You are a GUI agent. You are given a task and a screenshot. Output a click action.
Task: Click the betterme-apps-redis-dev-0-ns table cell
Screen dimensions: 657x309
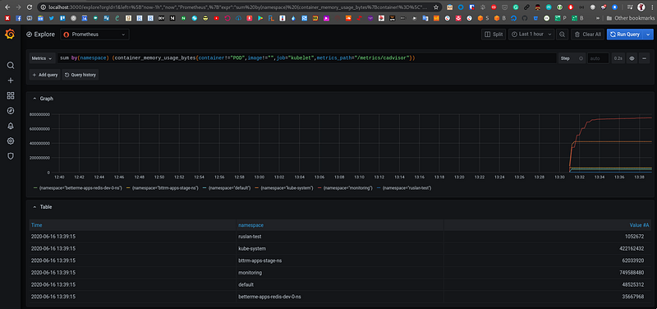click(269, 297)
